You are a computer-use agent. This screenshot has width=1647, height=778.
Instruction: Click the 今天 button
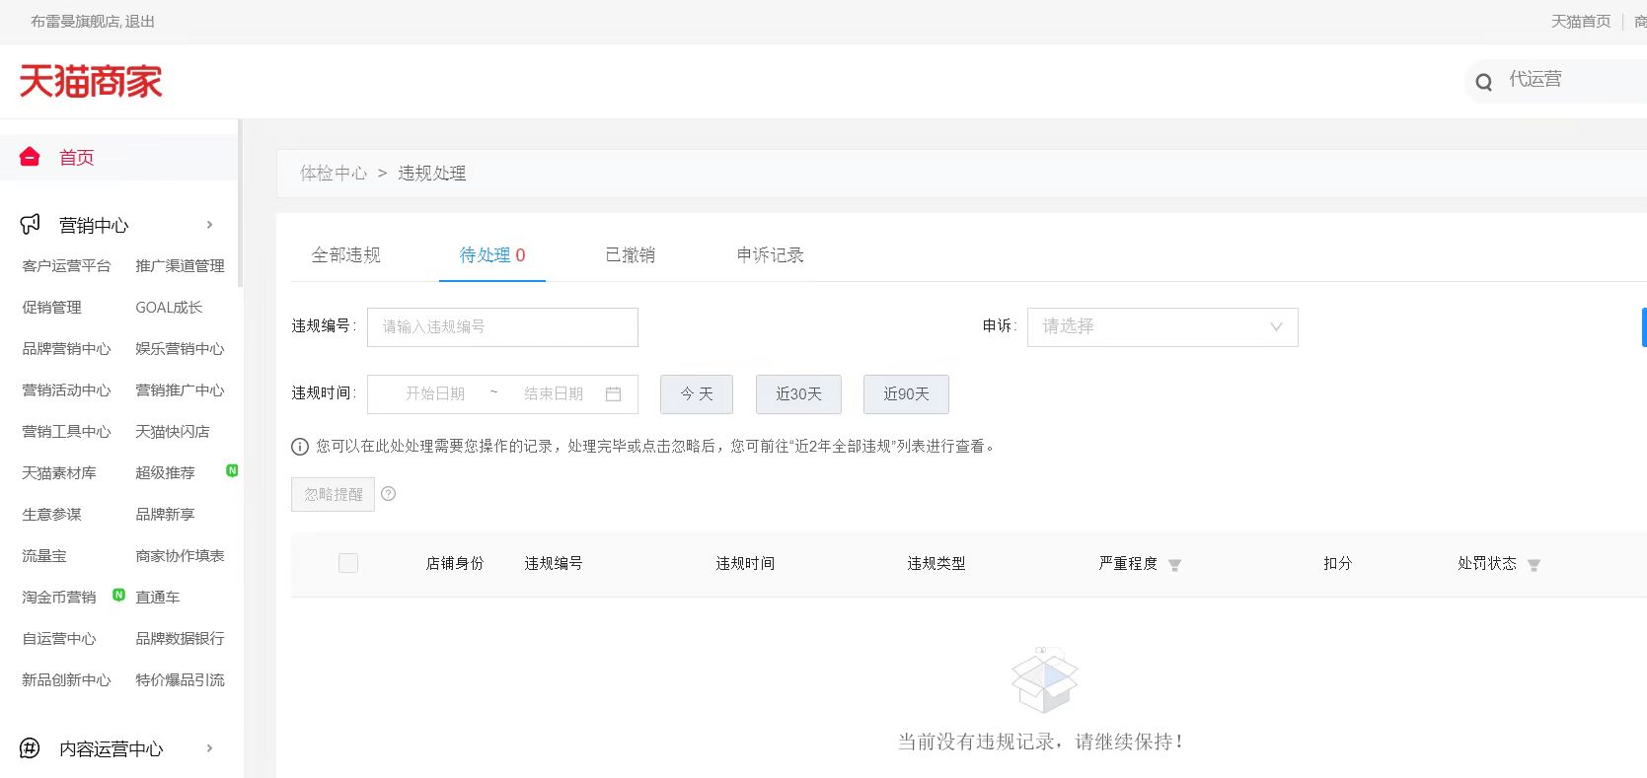697,394
